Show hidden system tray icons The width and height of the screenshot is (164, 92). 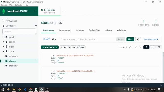click(x=125, y=90)
